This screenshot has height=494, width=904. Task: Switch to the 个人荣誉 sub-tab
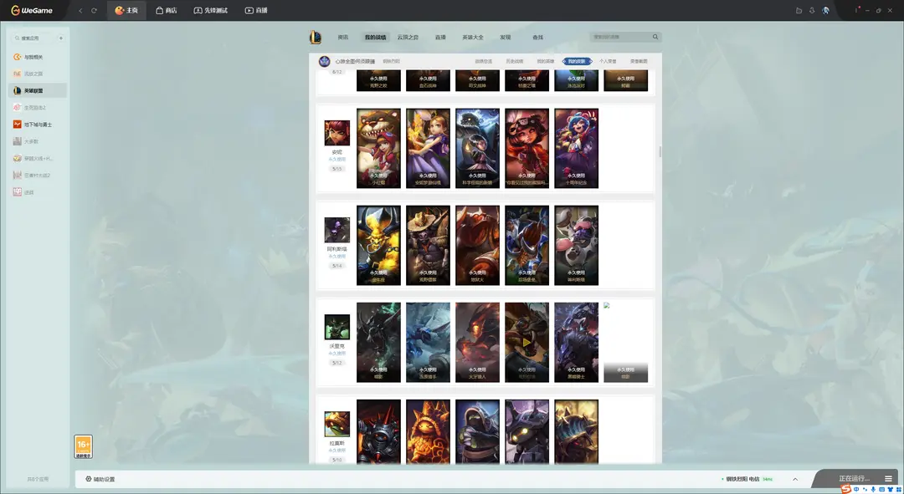[x=608, y=61]
